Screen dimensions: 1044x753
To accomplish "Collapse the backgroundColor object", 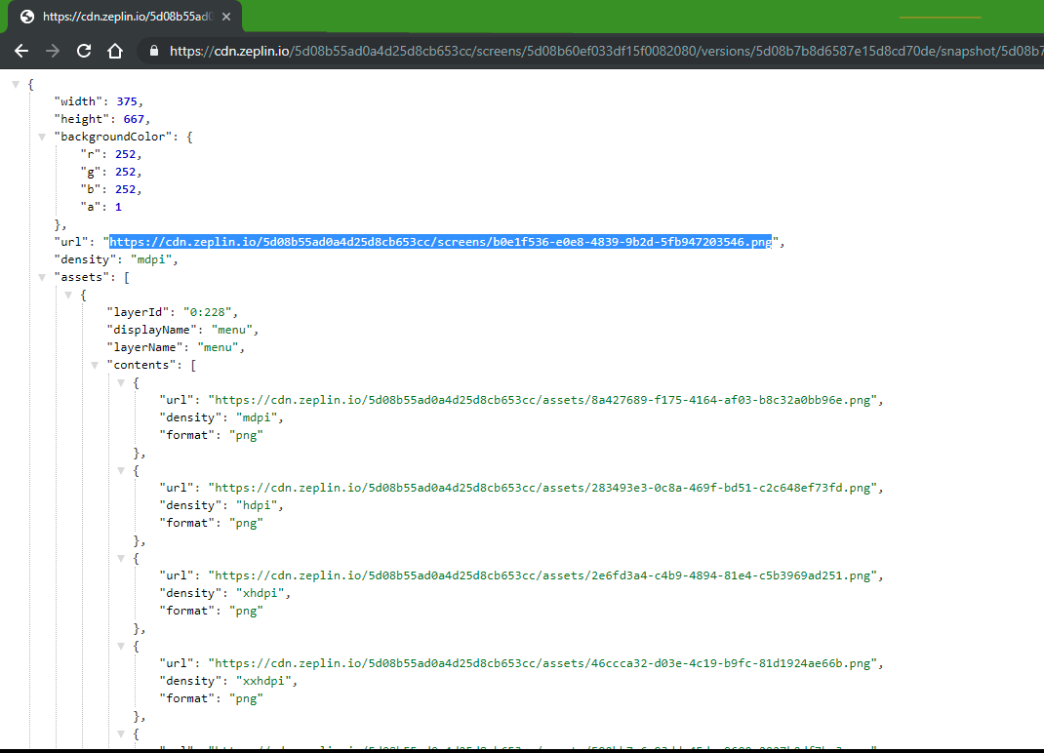I will 42,137.
